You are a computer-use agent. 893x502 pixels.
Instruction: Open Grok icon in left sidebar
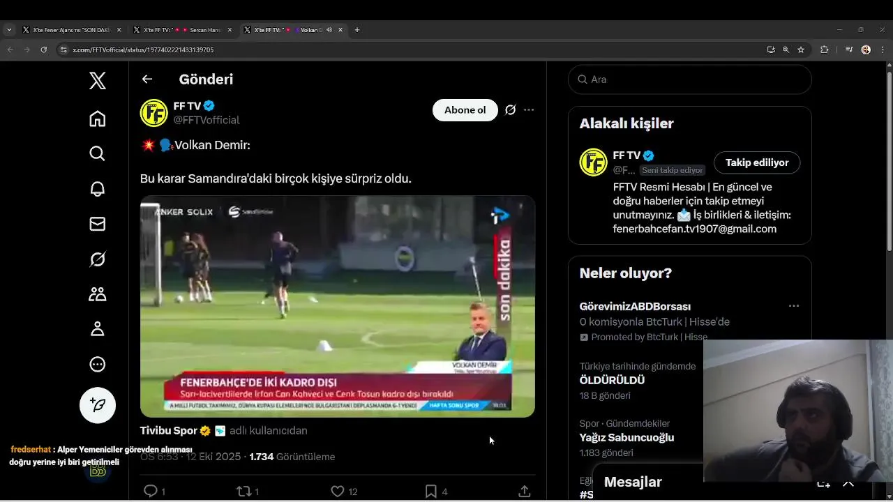click(x=98, y=259)
